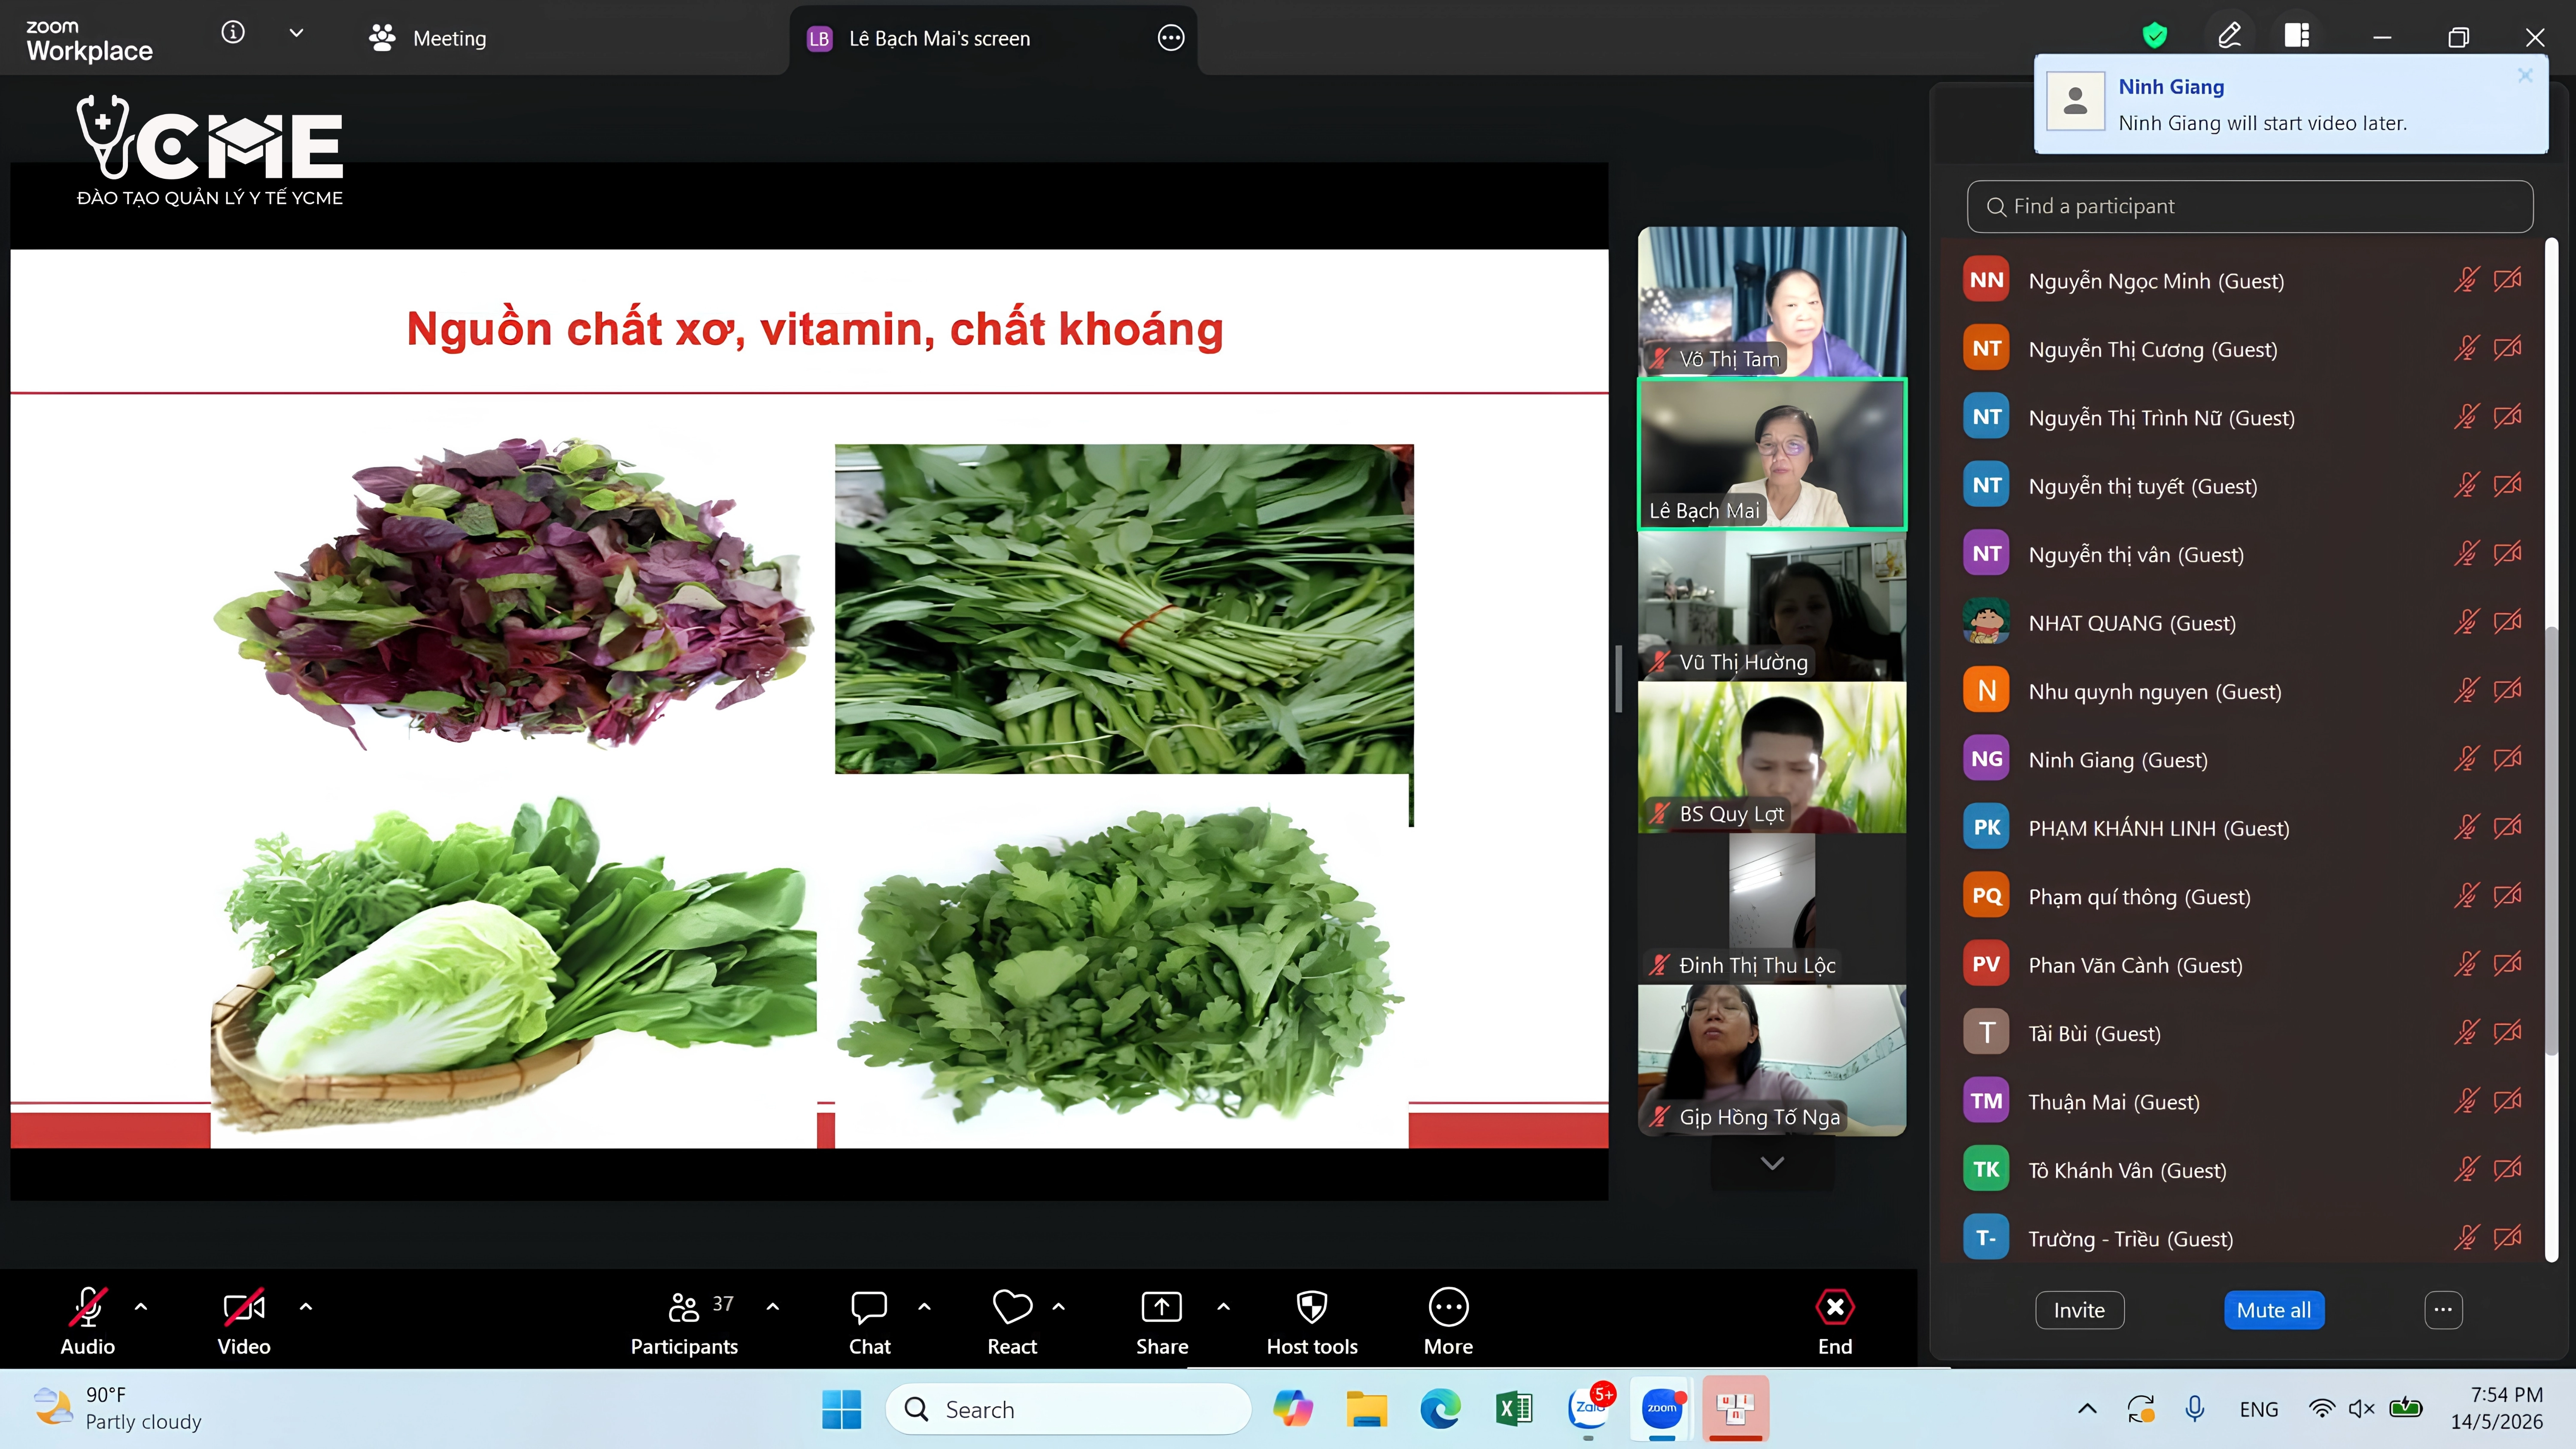Viewport: 2576px width, 1449px height.
Task: Unmute Ninh Giang's microphone in participant list
Action: coord(2466,760)
